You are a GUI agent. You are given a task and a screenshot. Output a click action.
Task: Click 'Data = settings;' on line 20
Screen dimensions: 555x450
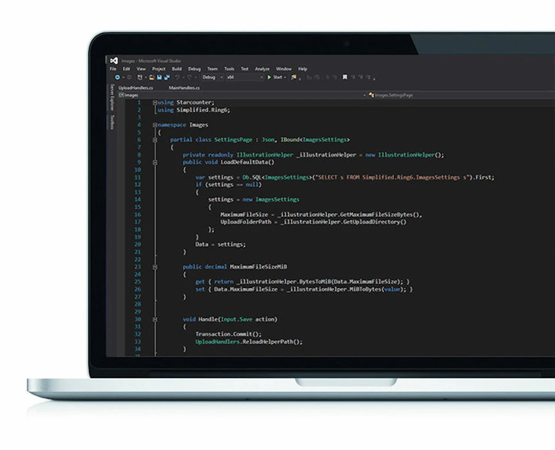coord(220,244)
